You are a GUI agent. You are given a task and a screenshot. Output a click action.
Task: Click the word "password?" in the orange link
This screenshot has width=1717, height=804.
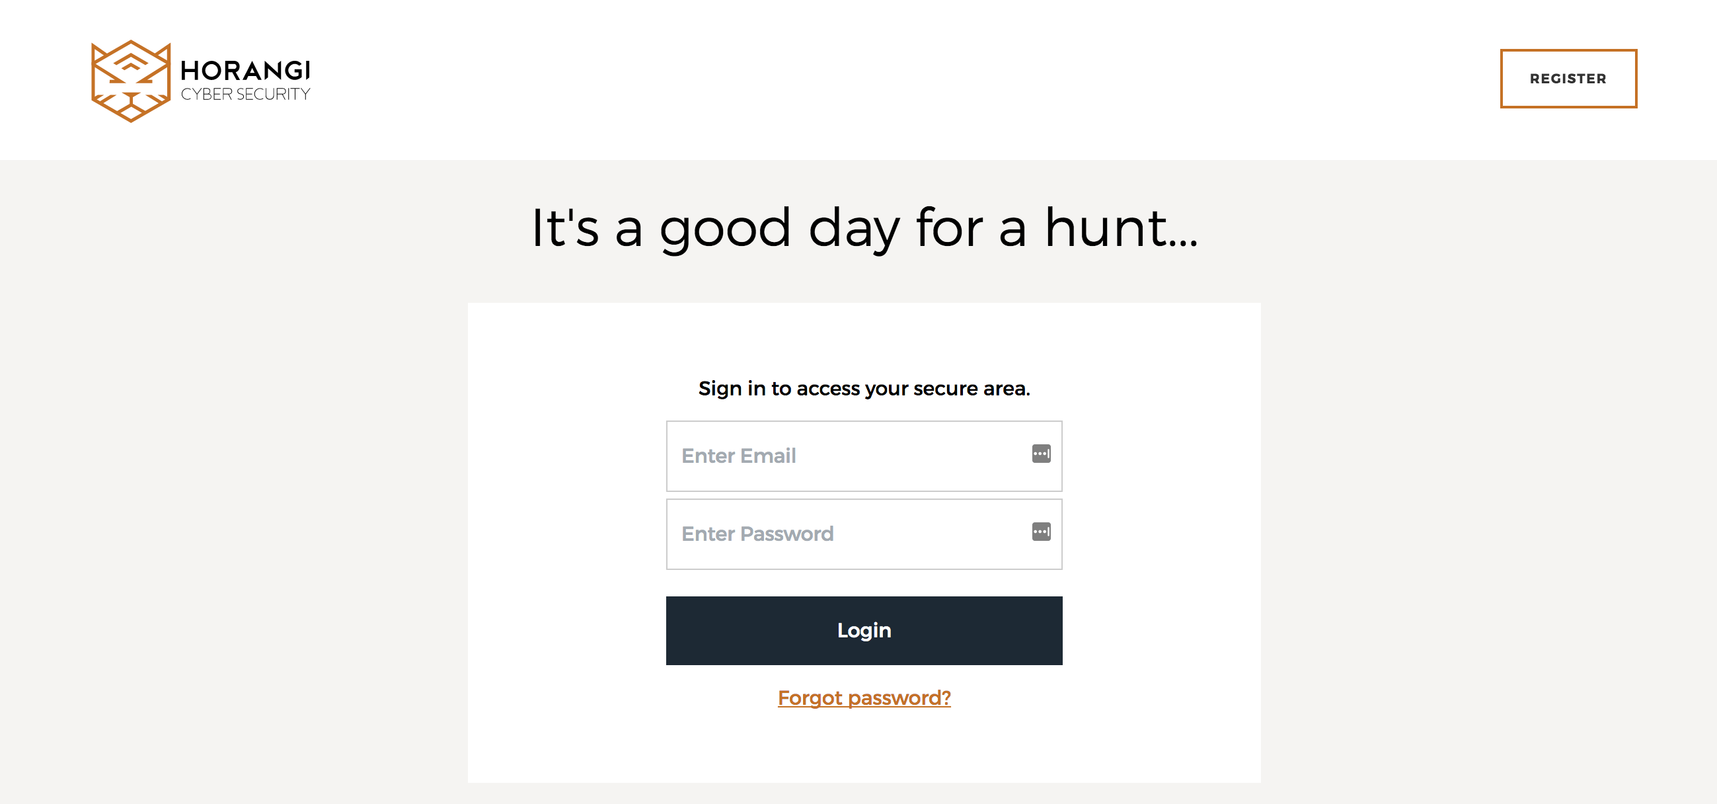899,698
